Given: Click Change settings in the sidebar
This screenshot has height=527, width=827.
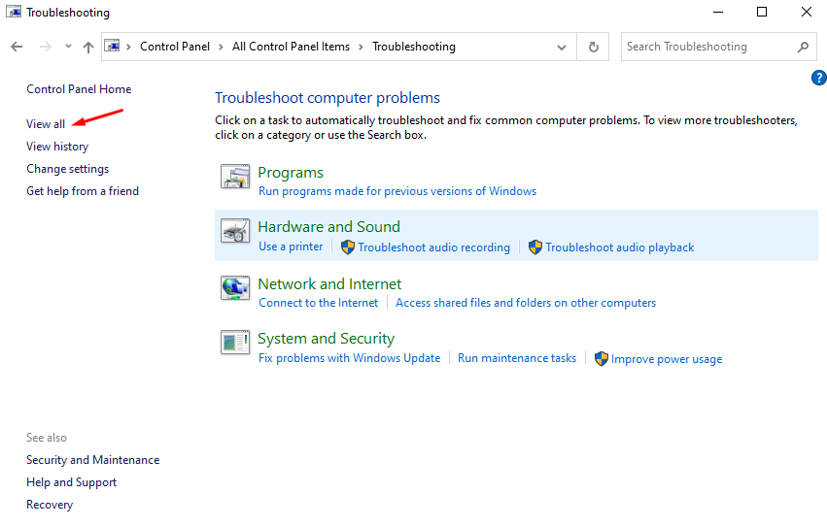Looking at the screenshot, I should pyautogui.click(x=67, y=169).
